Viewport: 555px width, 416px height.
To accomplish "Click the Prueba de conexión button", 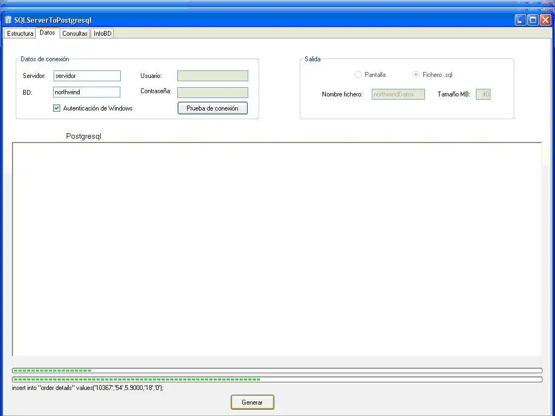I will [x=212, y=108].
